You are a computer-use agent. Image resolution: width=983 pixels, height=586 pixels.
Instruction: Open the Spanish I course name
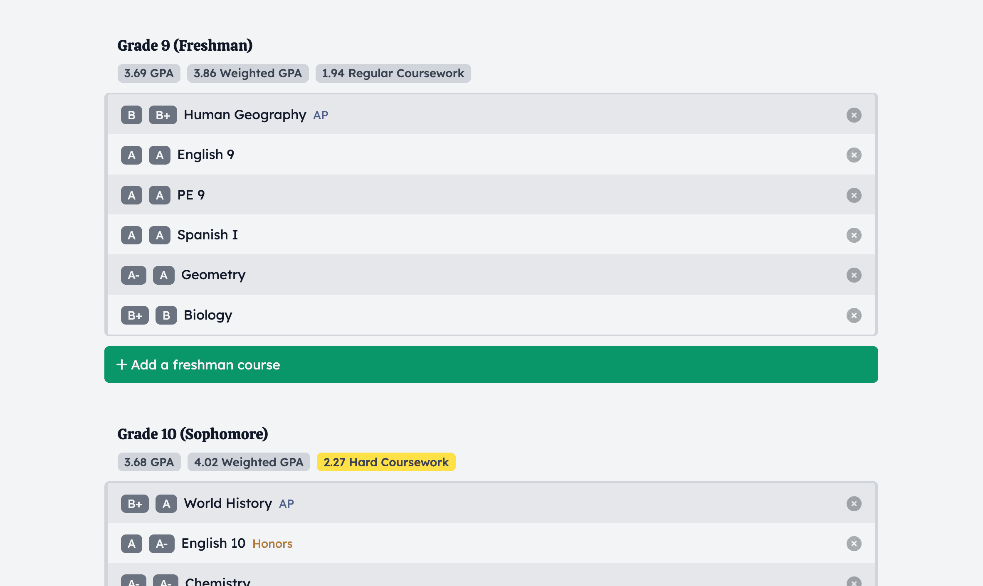(x=207, y=235)
